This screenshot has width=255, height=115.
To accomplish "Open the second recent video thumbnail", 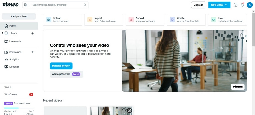I will (112, 111).
